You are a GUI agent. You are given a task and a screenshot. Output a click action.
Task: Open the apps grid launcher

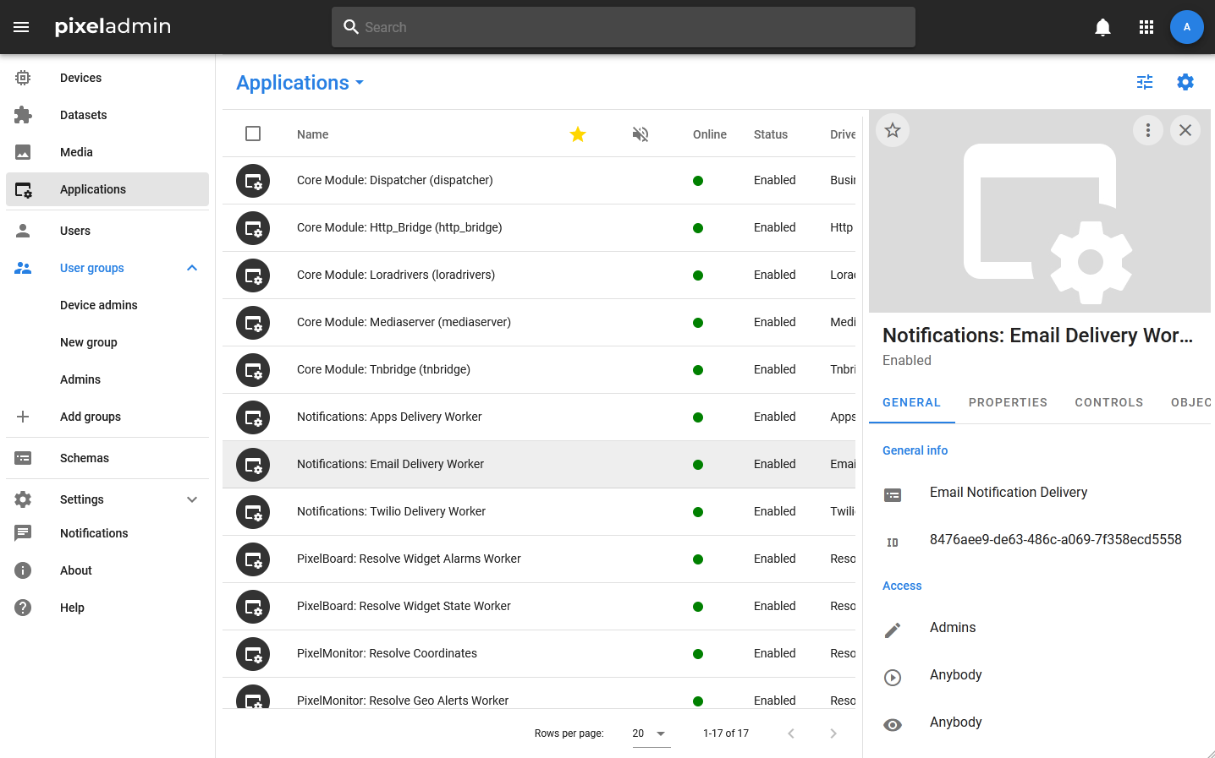tap(1146, 27)
